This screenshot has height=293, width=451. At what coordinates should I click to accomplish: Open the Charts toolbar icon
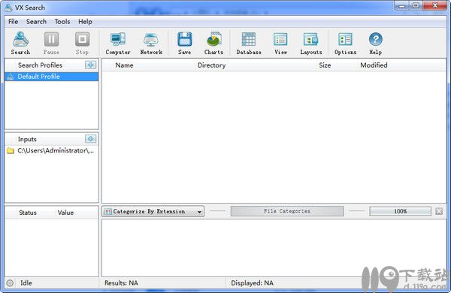[x=213, y=43]
